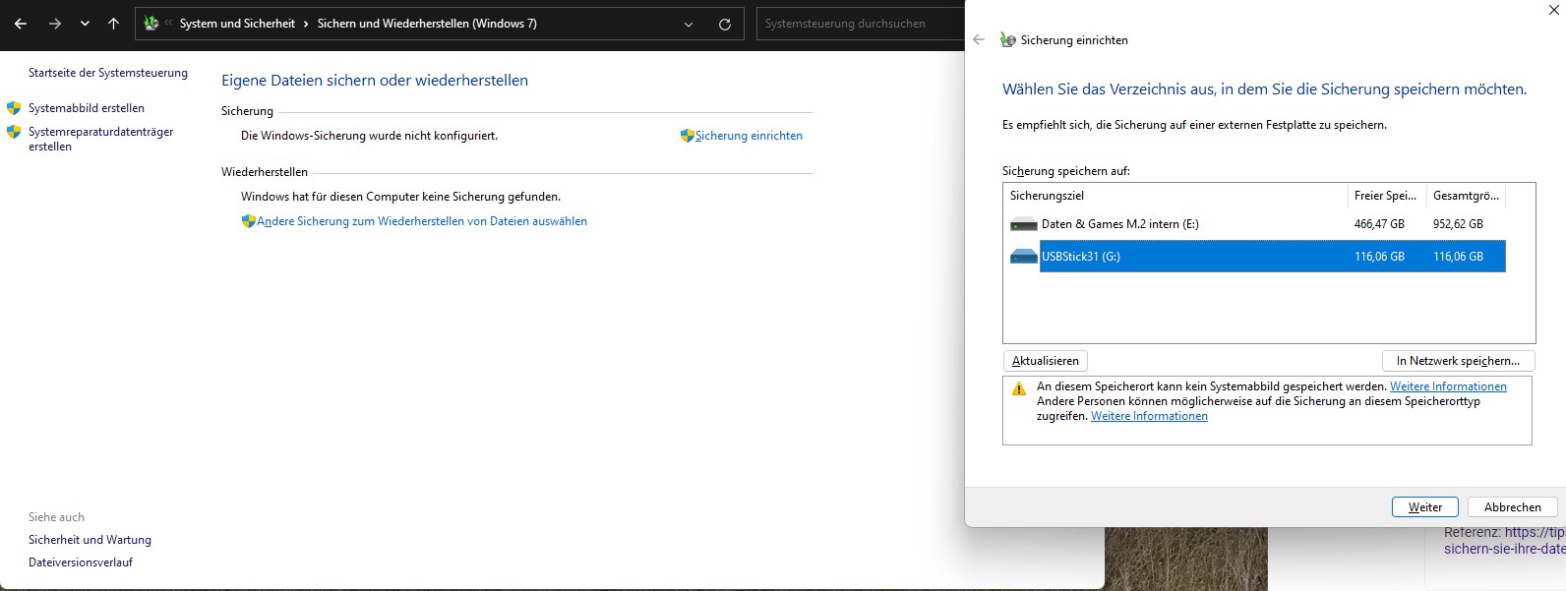1566x591 pixels.
Task: Click 'Abbrechen' to cancel wizard
Action: [1513, 507]
